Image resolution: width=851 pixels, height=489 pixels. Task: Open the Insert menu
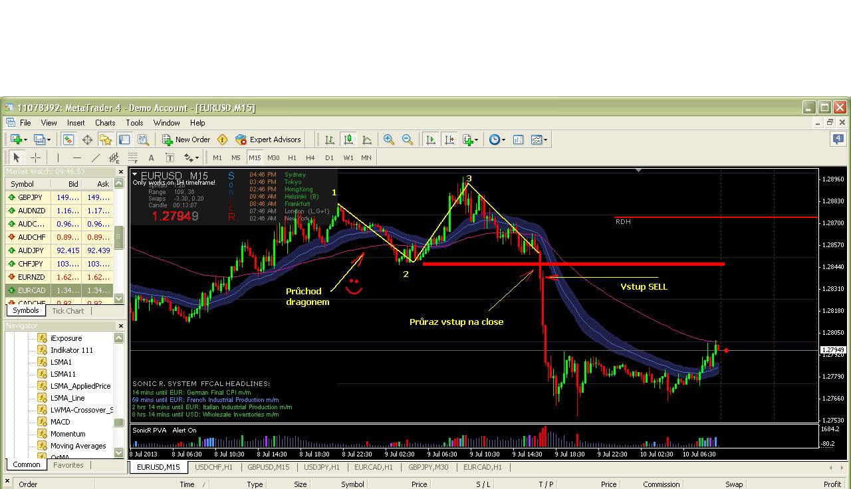[76, 122]
